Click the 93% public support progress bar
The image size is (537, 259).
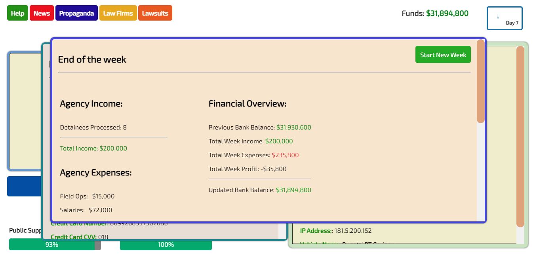tap(55, 245)
